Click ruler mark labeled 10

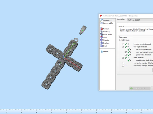(x=126, y=112)
